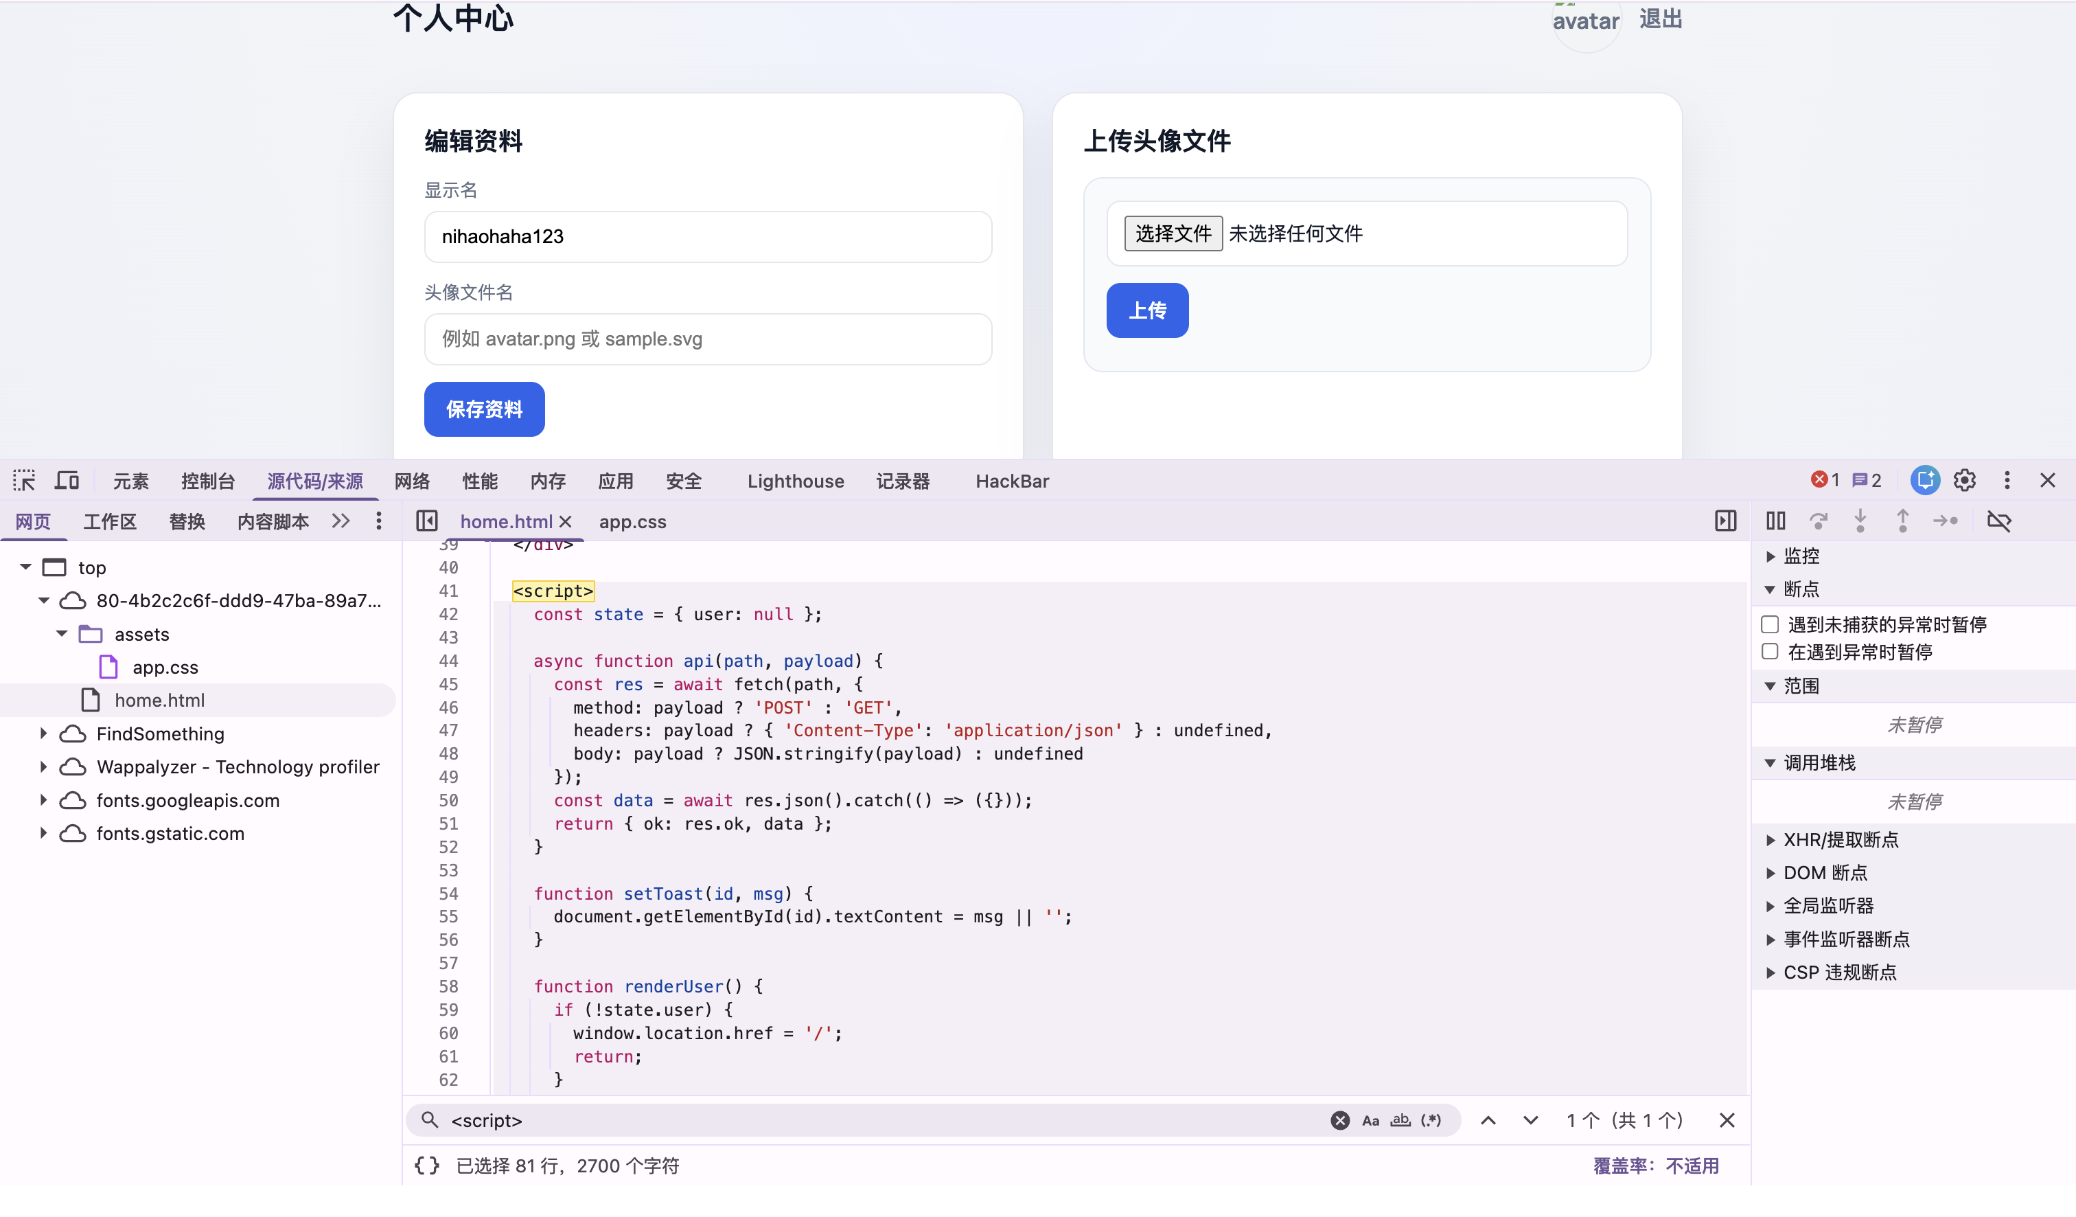Enable pause on caught exceptions checkbox
The height and width of the screenshot is (1217, 2076).
tap(1768, 651)
